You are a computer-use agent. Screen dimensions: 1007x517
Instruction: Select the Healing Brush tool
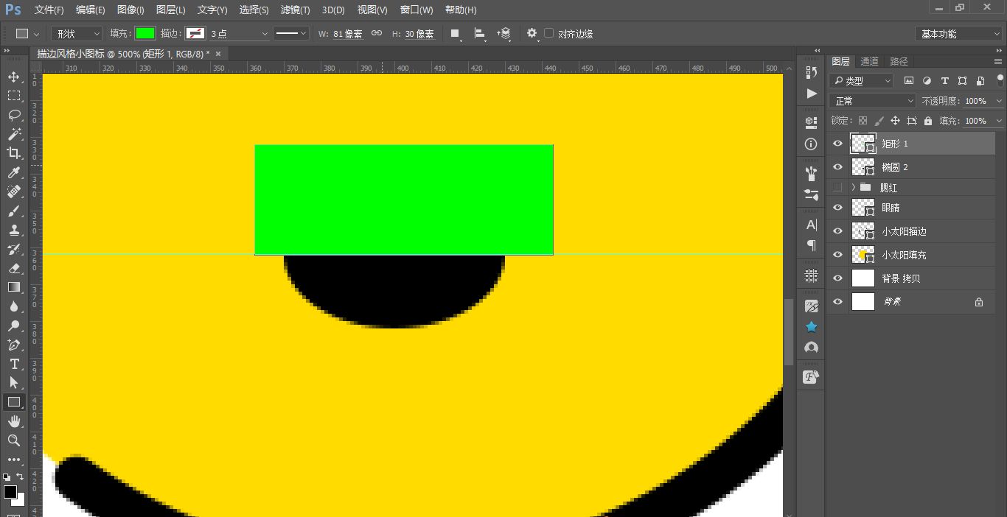pyautogui.click(x=13, y=191)
